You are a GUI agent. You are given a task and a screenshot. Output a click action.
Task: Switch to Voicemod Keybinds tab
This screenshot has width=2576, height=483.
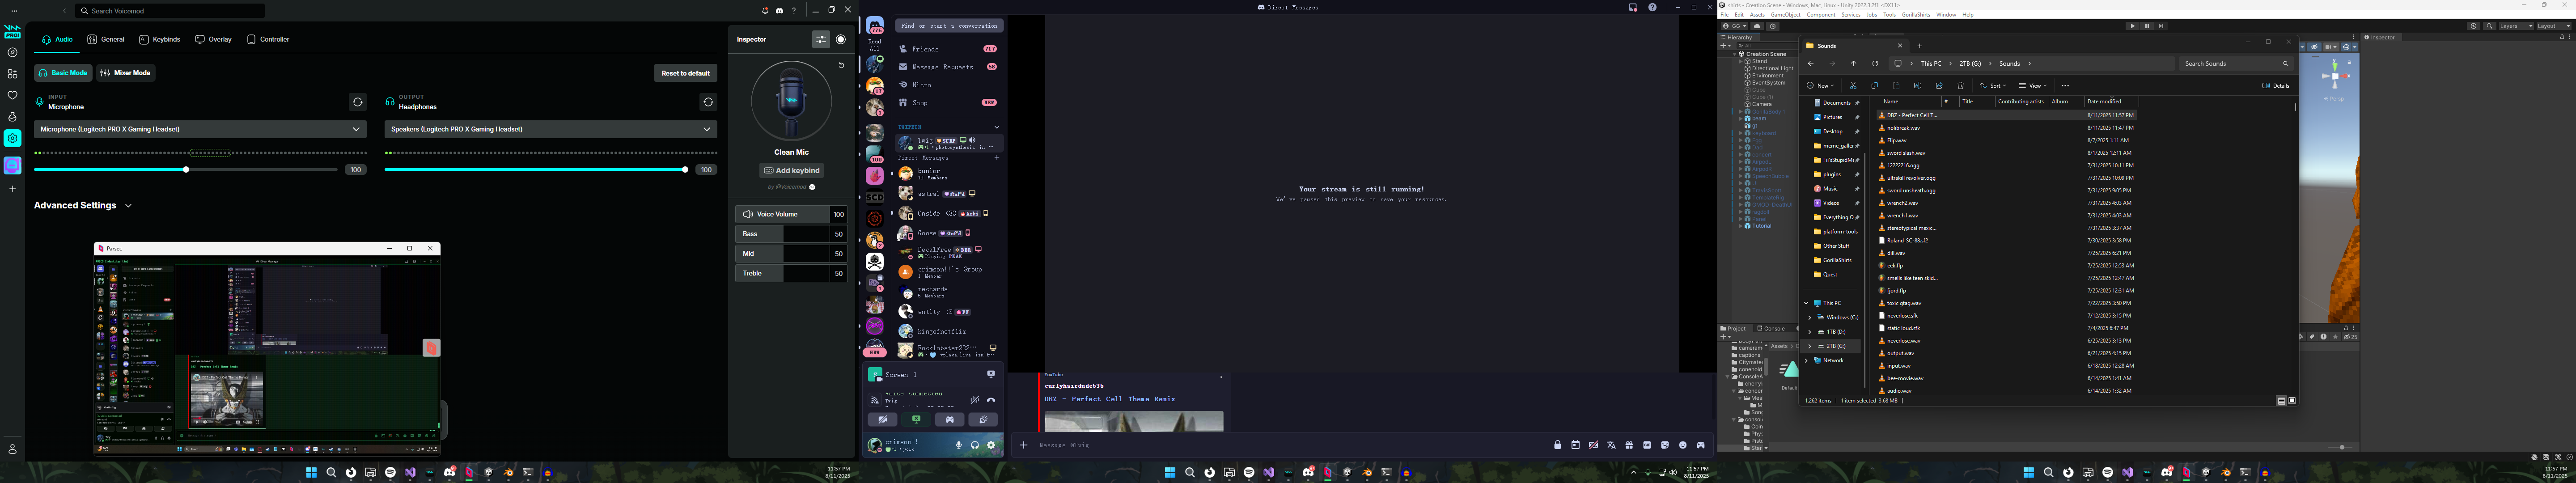160,39
